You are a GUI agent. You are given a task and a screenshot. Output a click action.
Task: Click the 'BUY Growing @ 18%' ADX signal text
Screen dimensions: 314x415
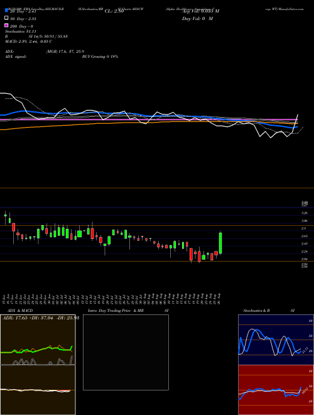click(x=100, y=57)
